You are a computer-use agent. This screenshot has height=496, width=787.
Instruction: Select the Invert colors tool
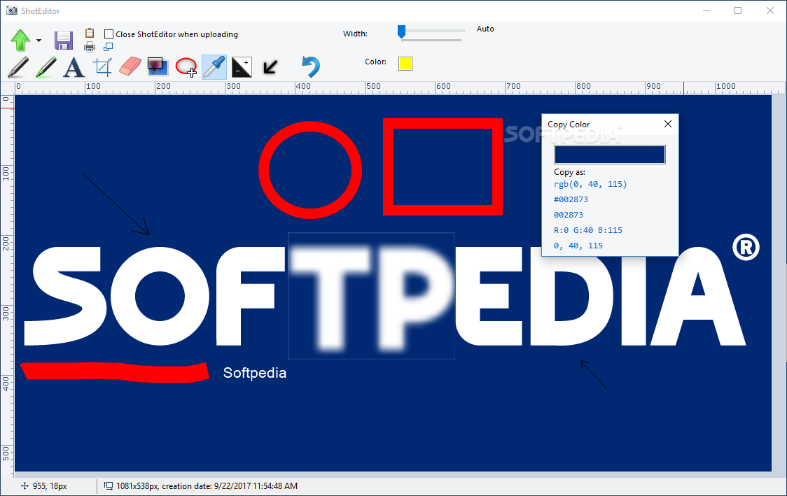tap(242, 67)
